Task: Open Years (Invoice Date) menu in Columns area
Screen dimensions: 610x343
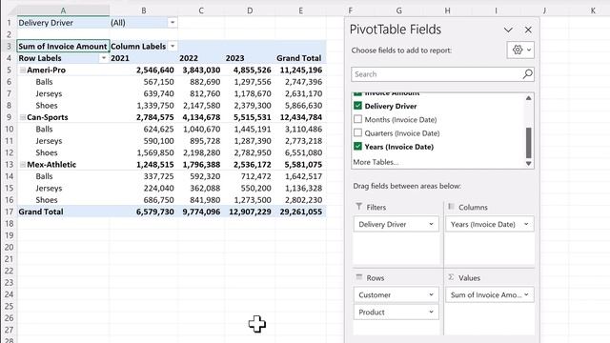Action: [526, 224]
